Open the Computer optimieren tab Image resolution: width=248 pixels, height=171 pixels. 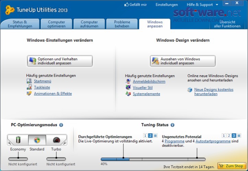pyautogui.click(x=57, y=24)
